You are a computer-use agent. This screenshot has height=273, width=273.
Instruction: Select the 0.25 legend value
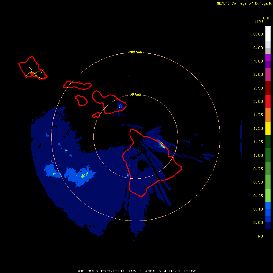258,196
